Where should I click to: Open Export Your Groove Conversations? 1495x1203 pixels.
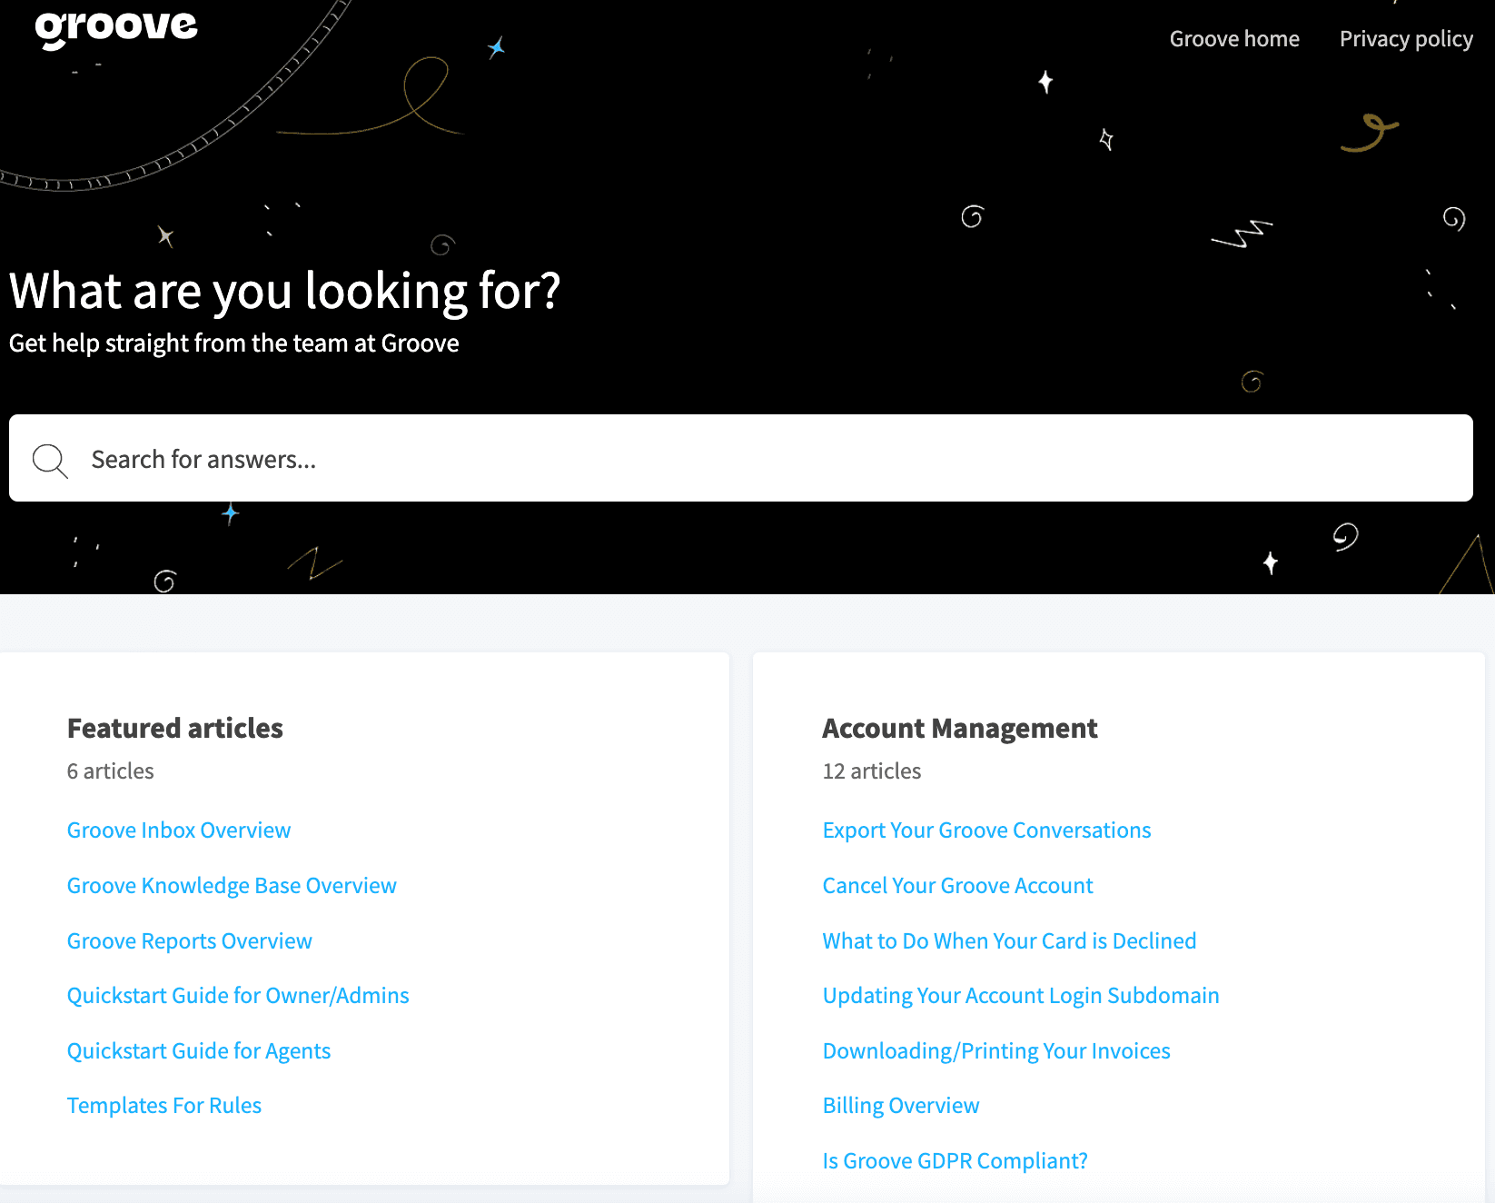coord(986,830)
